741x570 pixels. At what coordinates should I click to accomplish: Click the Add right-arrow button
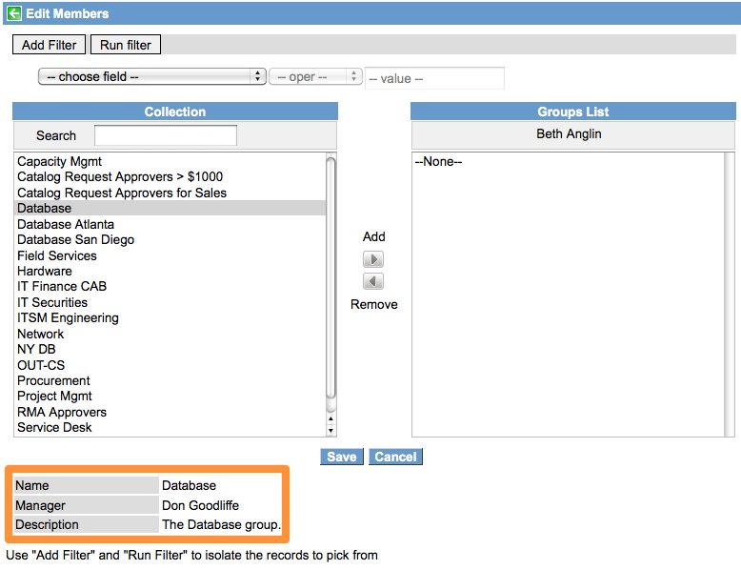374,259
